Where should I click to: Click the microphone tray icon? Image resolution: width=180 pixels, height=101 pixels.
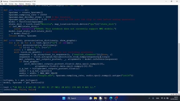point(153,98)
